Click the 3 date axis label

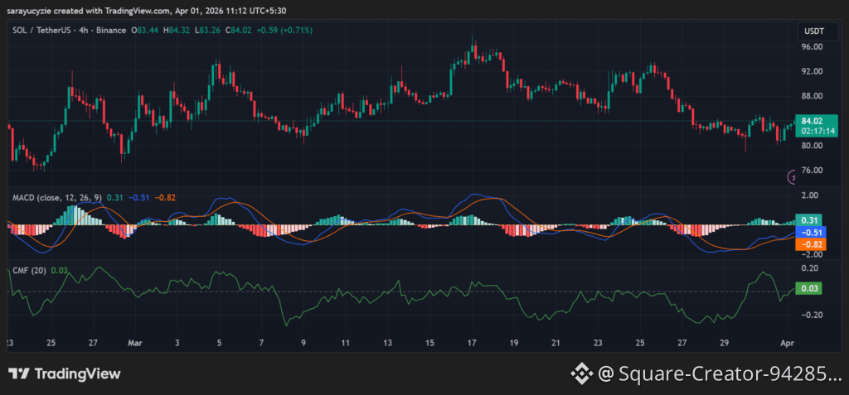point(177,343)
